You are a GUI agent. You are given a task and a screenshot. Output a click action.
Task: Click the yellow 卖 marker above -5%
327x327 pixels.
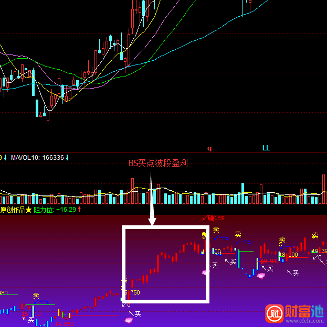point(216,230)
